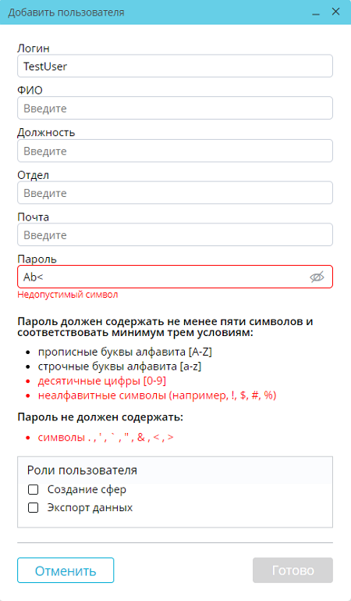Click the Отменить button
Screen dimensions: 351x601
coord(66,571)
